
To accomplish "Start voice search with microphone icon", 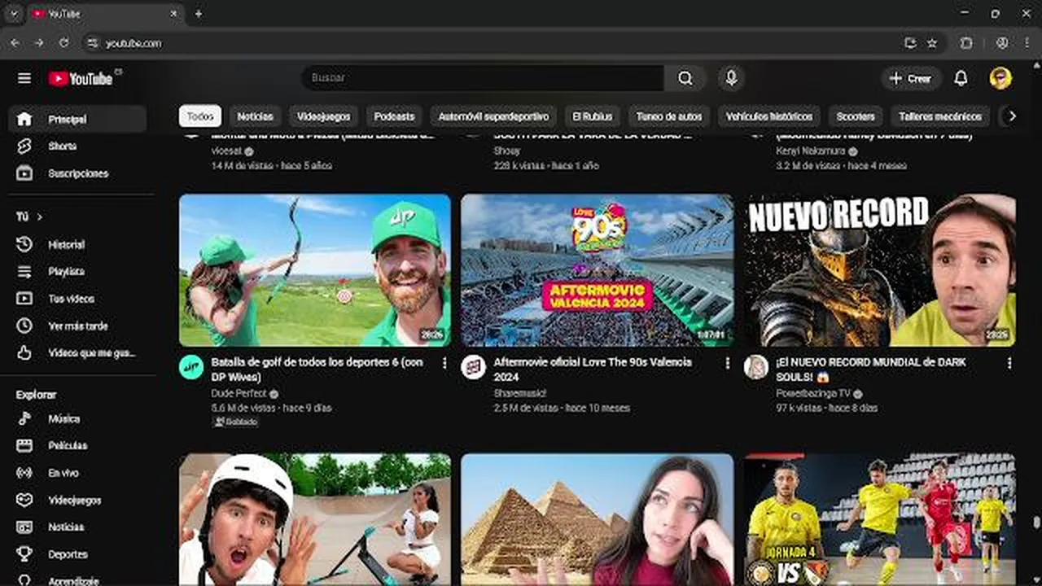I will pos(731,78).
